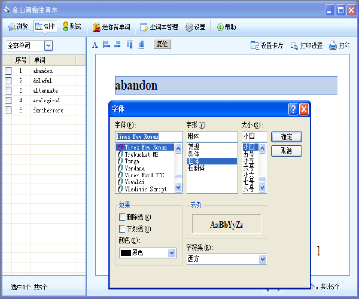The height and width of the screenshot is (299, 359).
Task: Select 七号 in size list
Action: [x=251, y=182]
